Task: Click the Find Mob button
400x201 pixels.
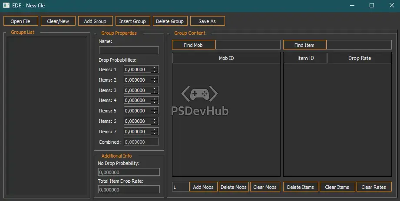Action: tap(193, 45)
